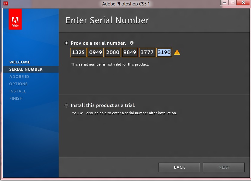Go to the Welcome step
Image resolution: width=251 pixels, height=181 pixels.
[20, 62]
